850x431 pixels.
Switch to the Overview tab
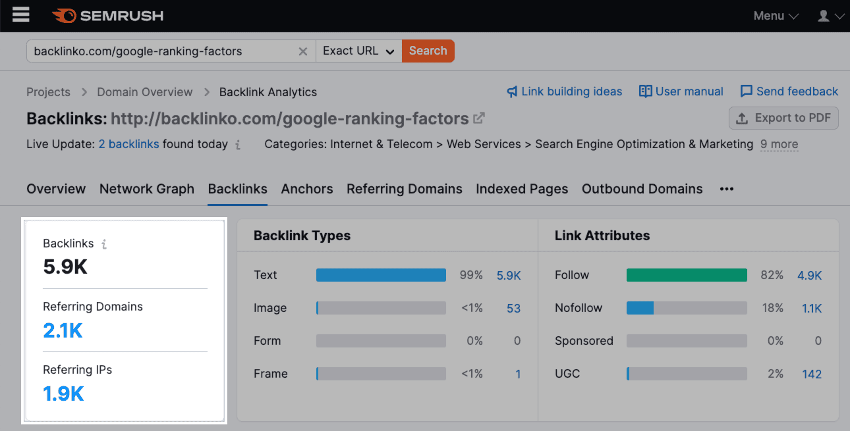[56, 189]
